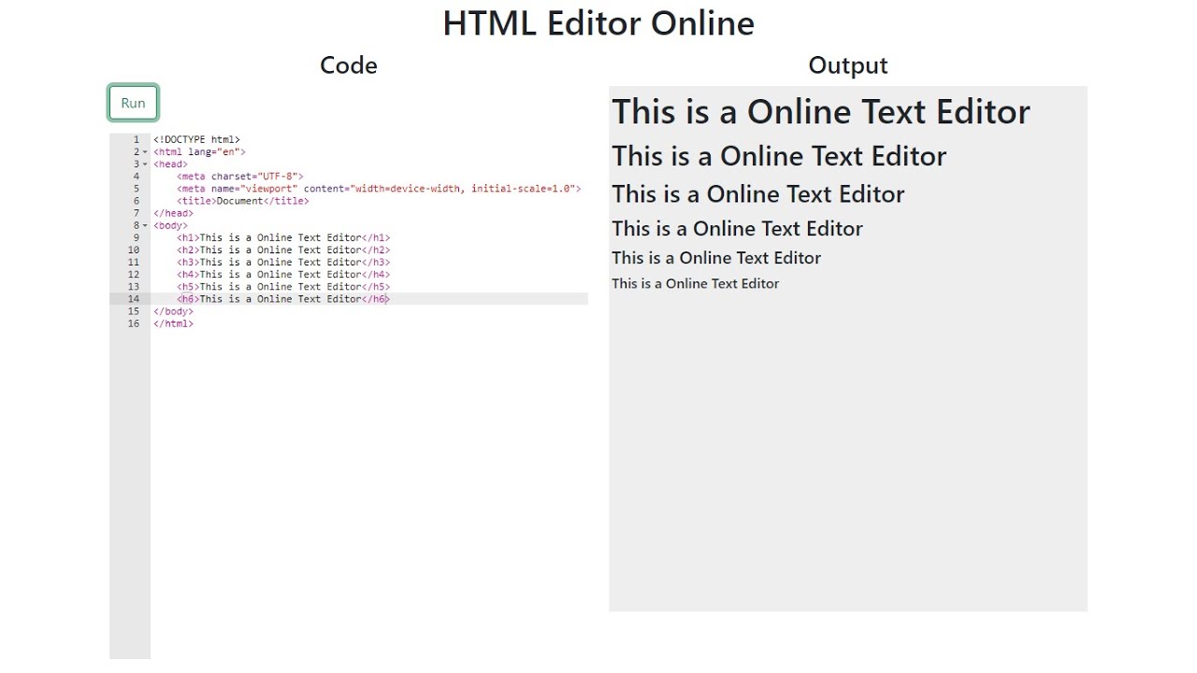Click line number 16 in the gutter
Screen dimensions: 1197x673
(x=133, y=322)
